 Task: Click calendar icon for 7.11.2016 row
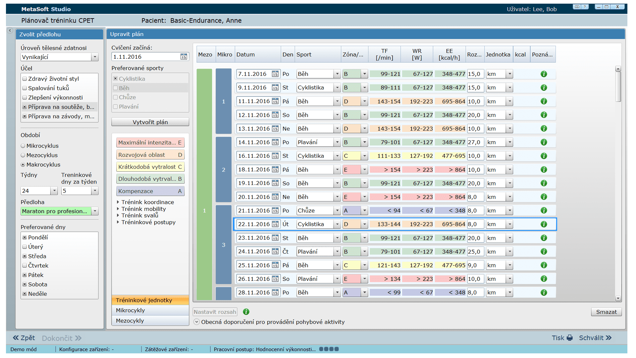[x=275, y=74]
